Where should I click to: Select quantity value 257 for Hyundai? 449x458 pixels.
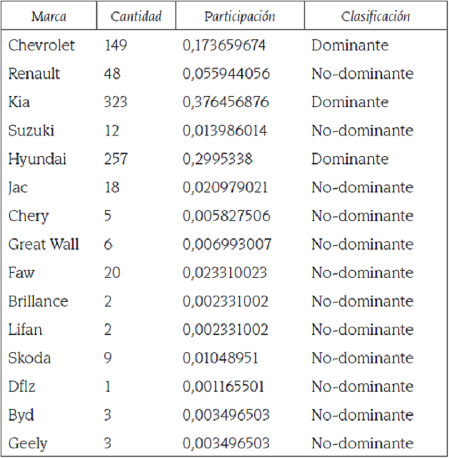click(x=116, y=159)
